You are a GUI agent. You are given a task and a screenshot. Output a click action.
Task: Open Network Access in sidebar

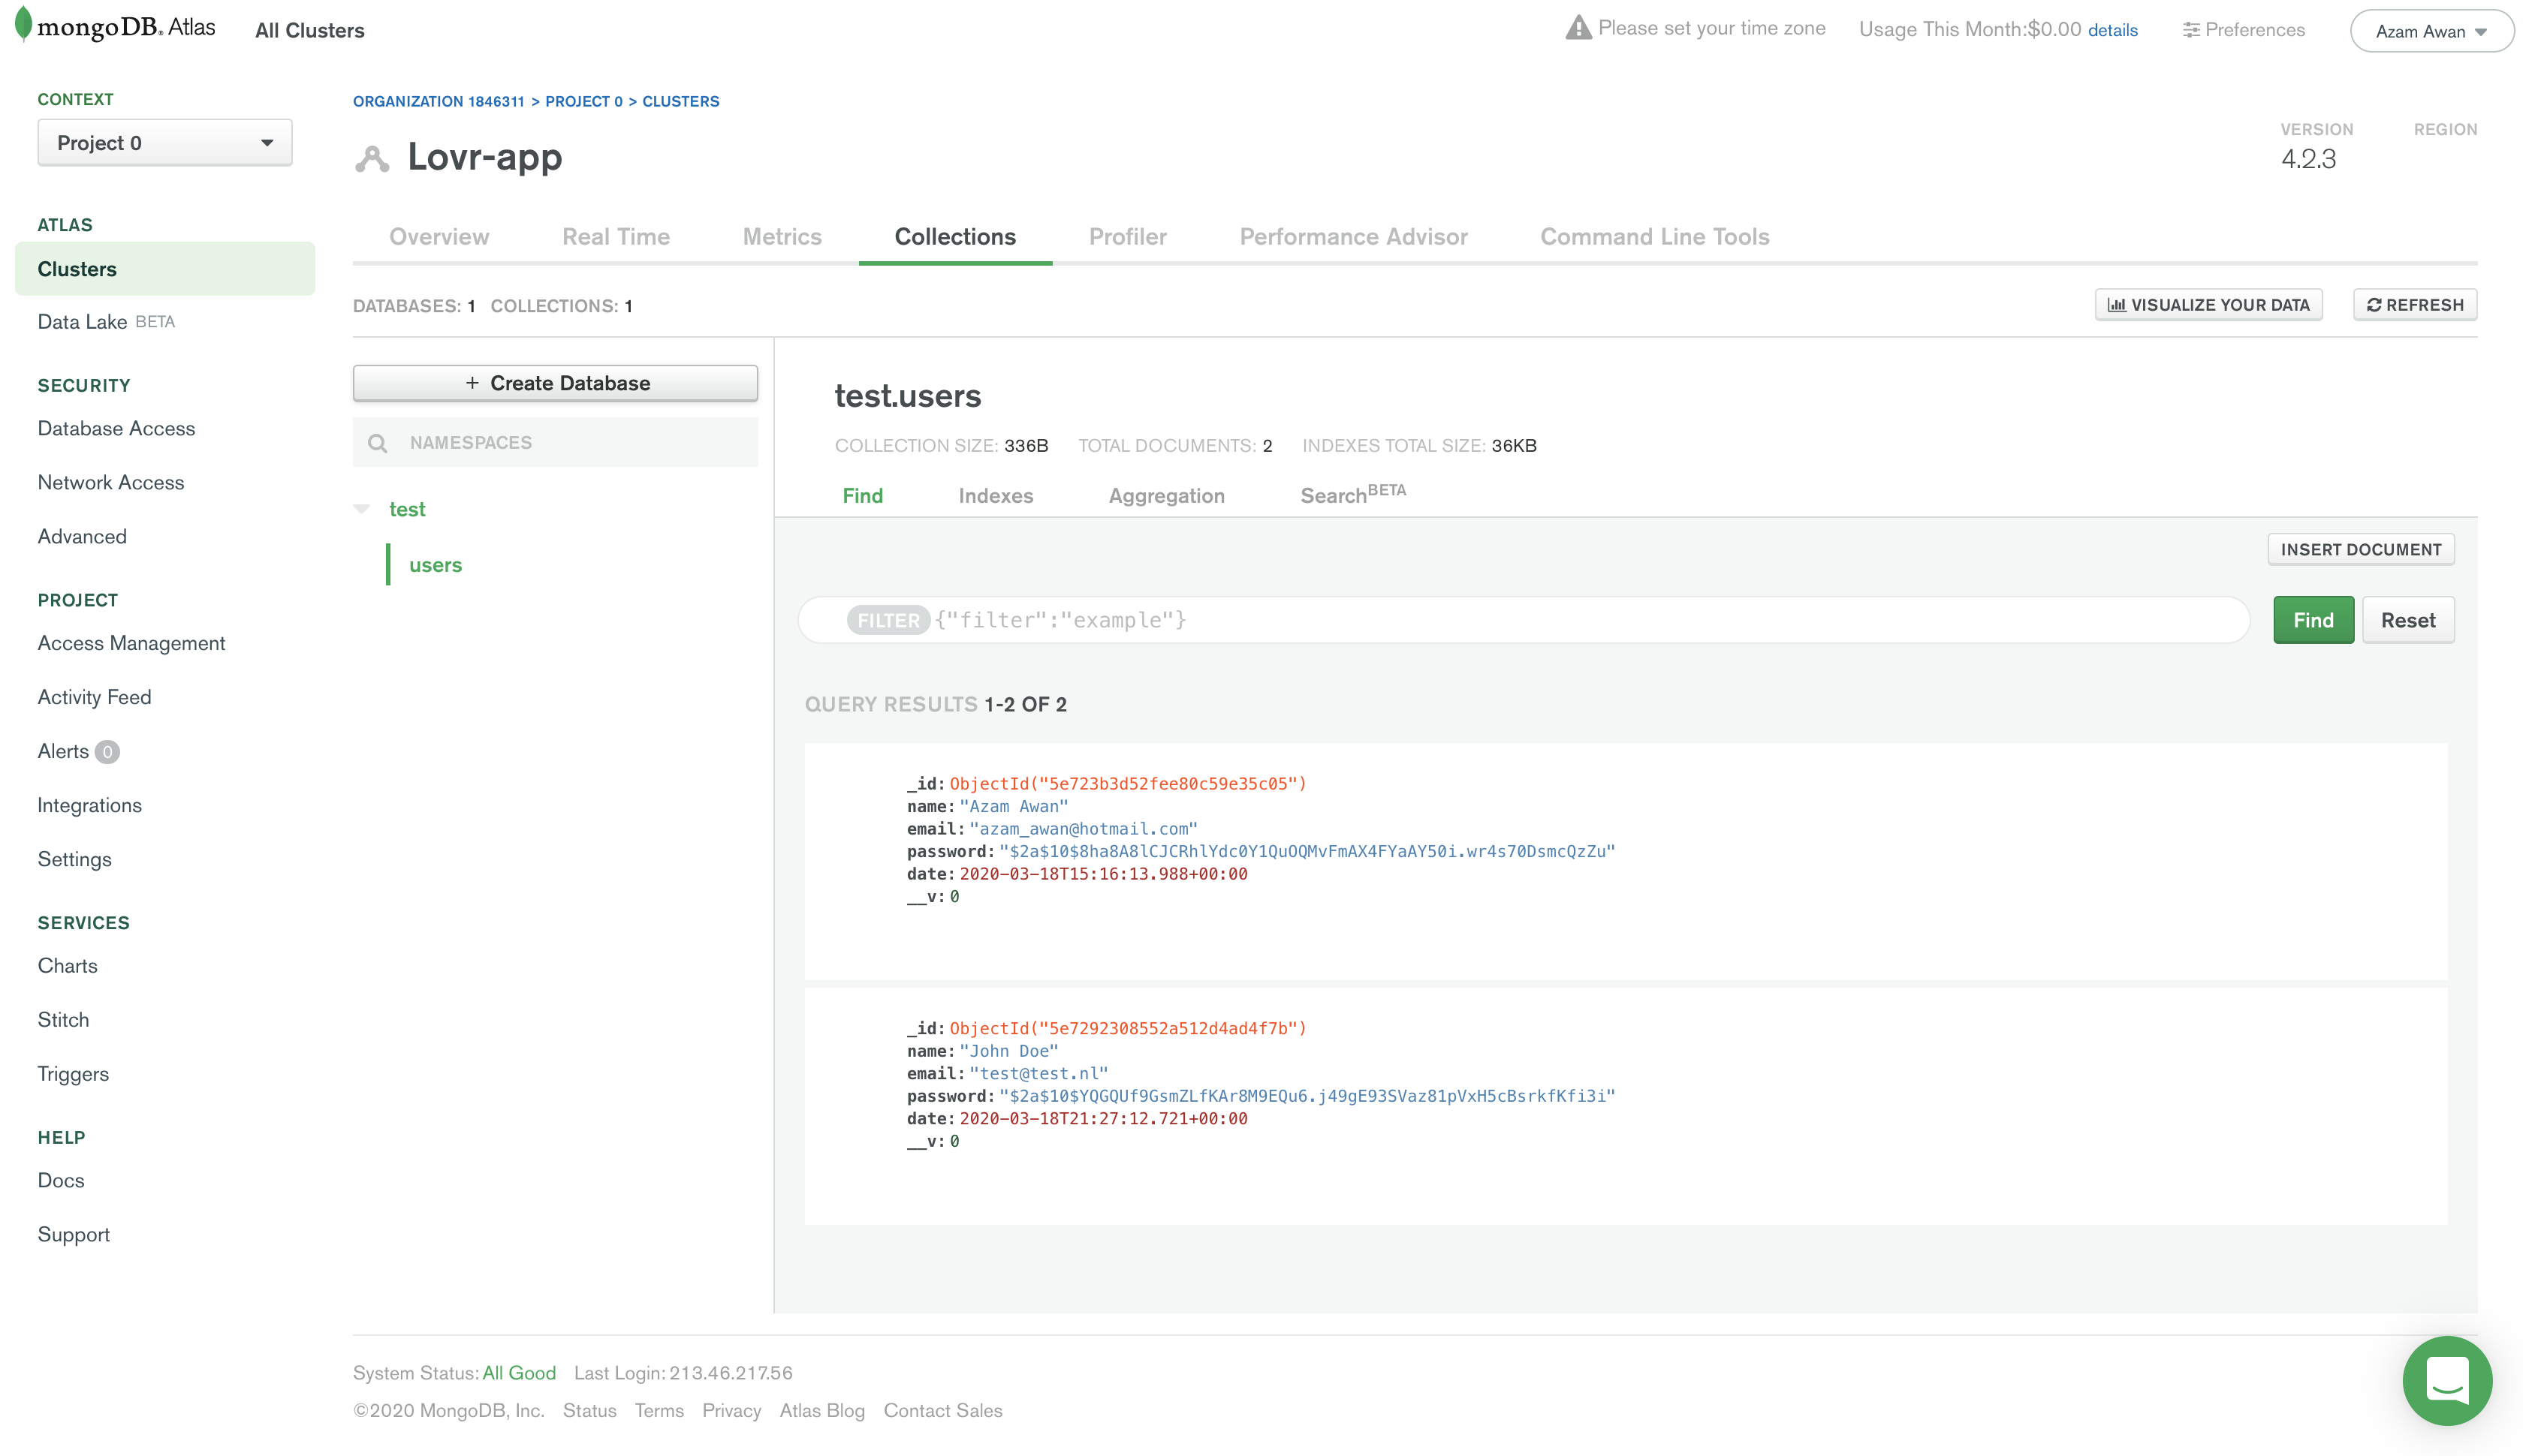pyautogui.click(x=110, y=482)
